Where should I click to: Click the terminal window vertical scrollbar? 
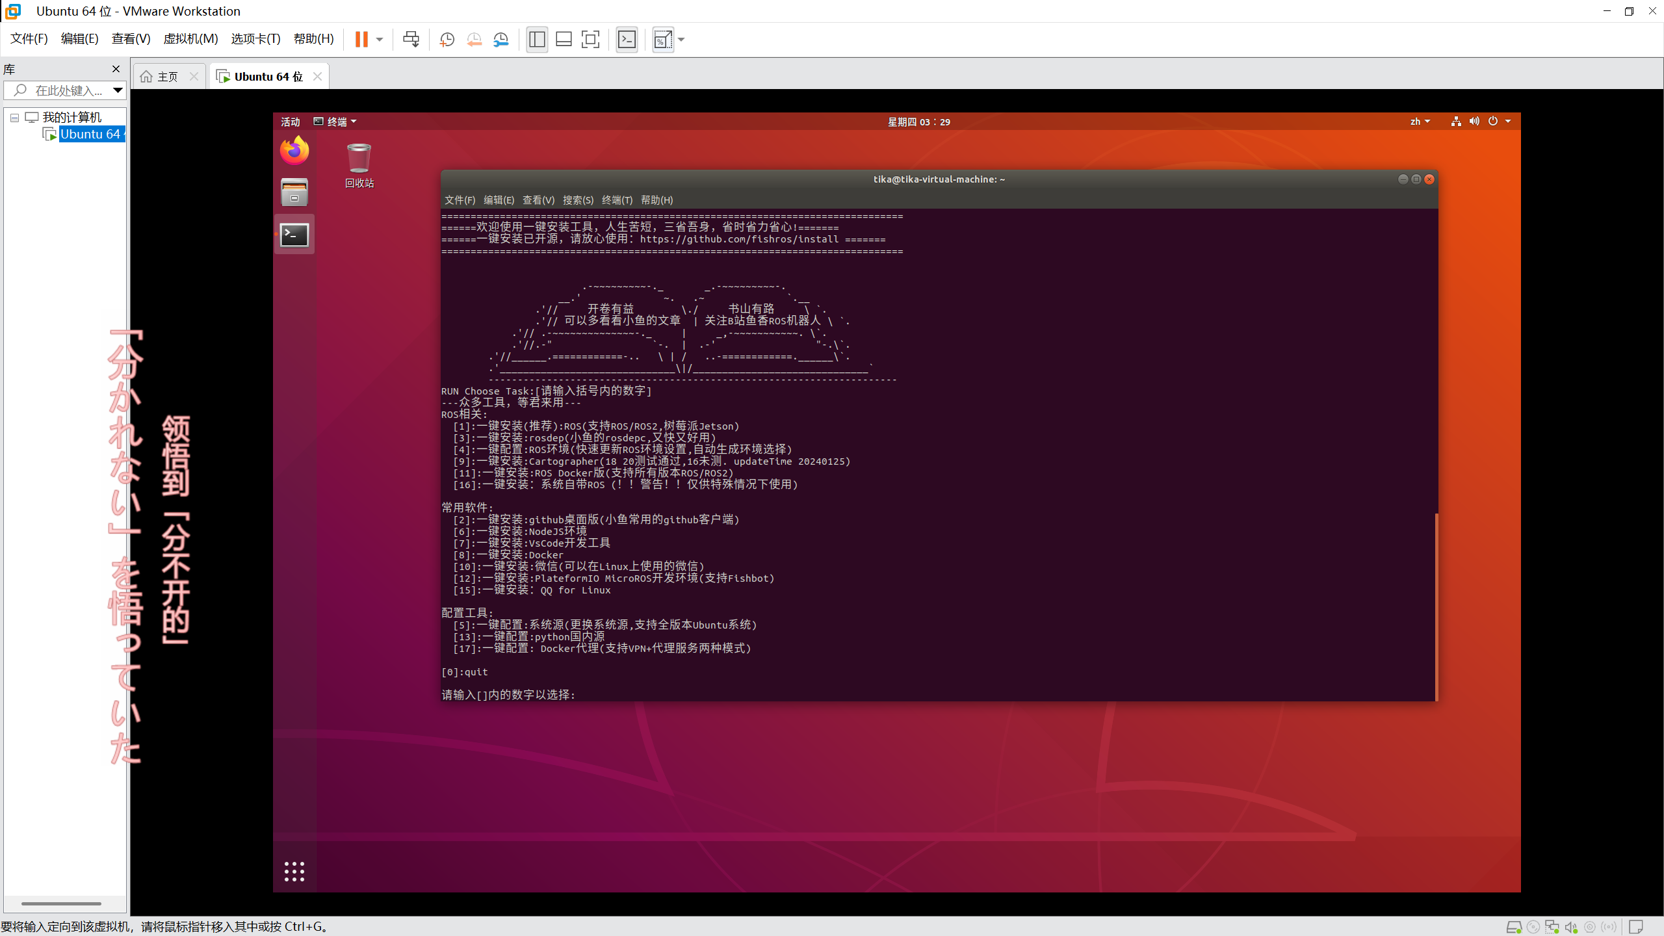pos(1436,606)
